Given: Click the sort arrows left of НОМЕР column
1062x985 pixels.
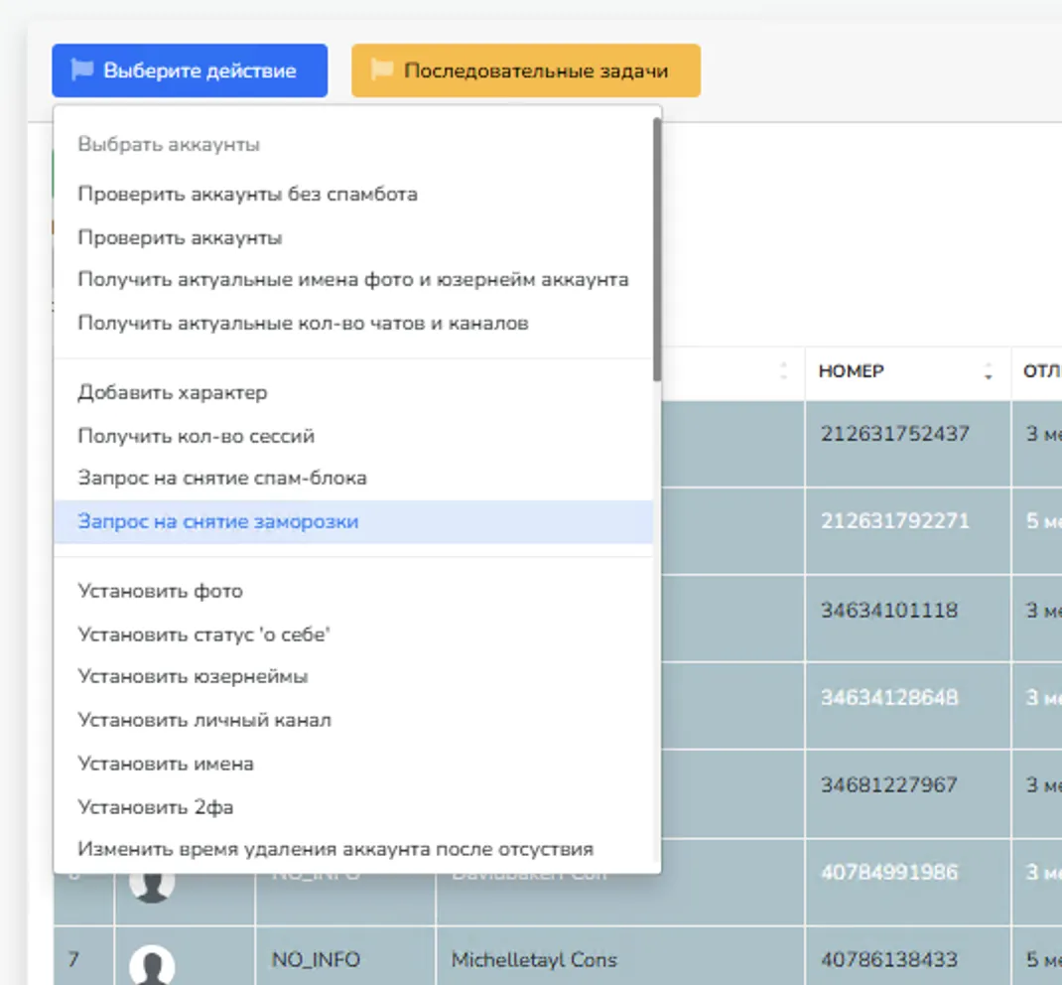Looking at the screenshot, I should tap(783, 372).
